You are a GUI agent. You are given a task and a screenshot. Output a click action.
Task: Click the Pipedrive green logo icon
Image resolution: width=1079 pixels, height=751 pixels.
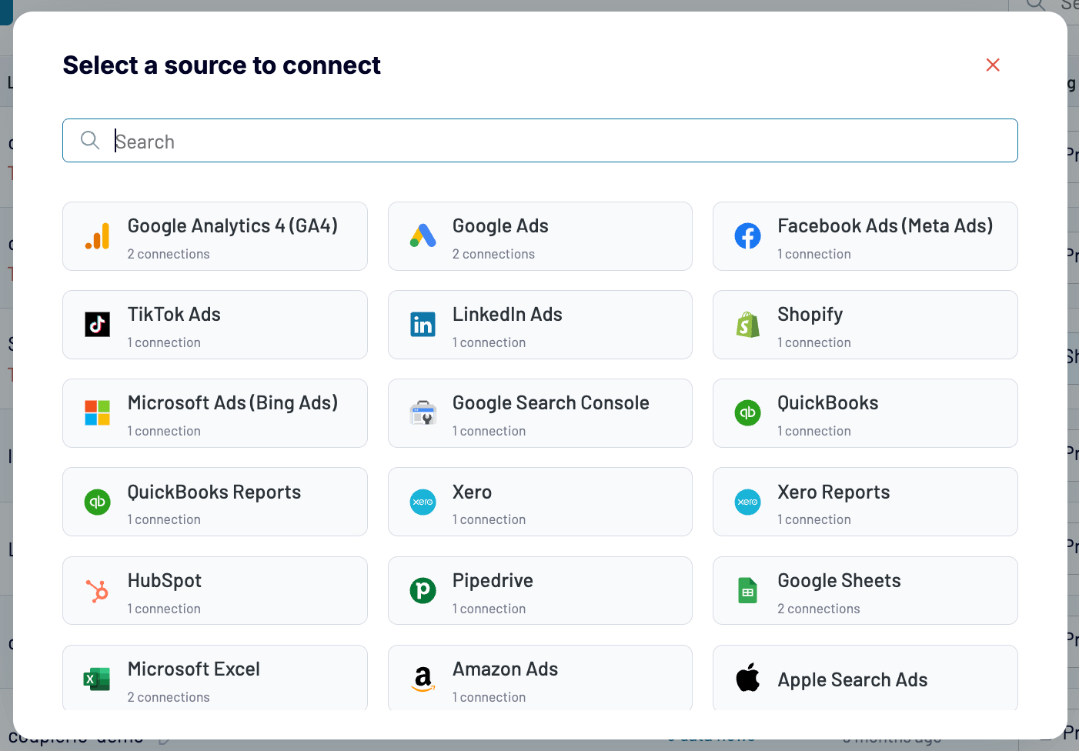coord(423,591)
